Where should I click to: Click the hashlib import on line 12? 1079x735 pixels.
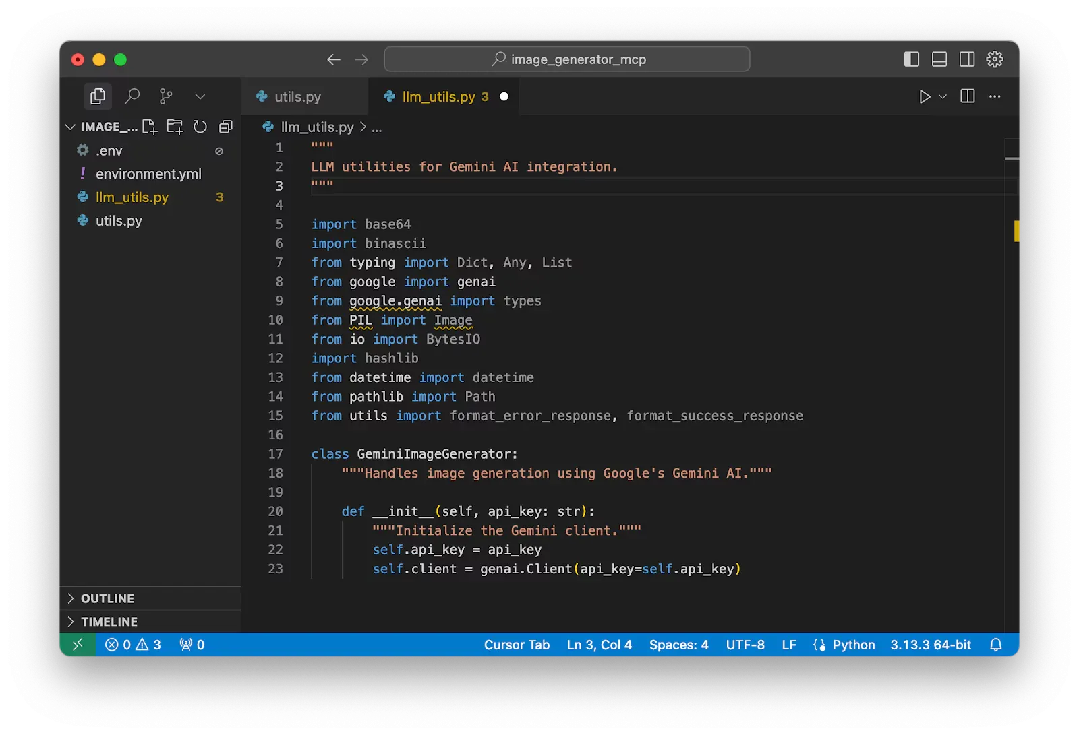(391, 358)
